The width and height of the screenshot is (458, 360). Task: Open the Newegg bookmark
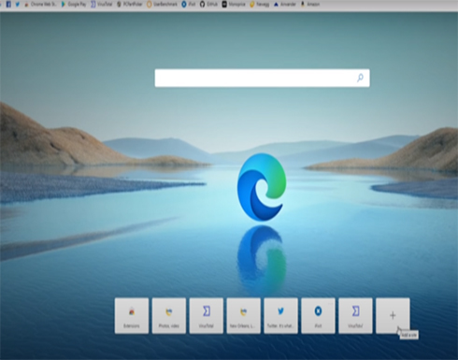tap(260, 4)
